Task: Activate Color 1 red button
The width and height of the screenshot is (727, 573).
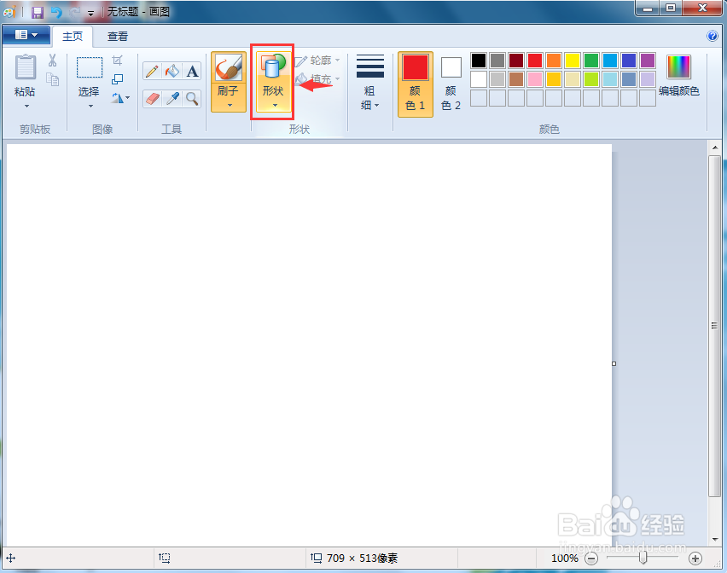Action: pos(416,84)
